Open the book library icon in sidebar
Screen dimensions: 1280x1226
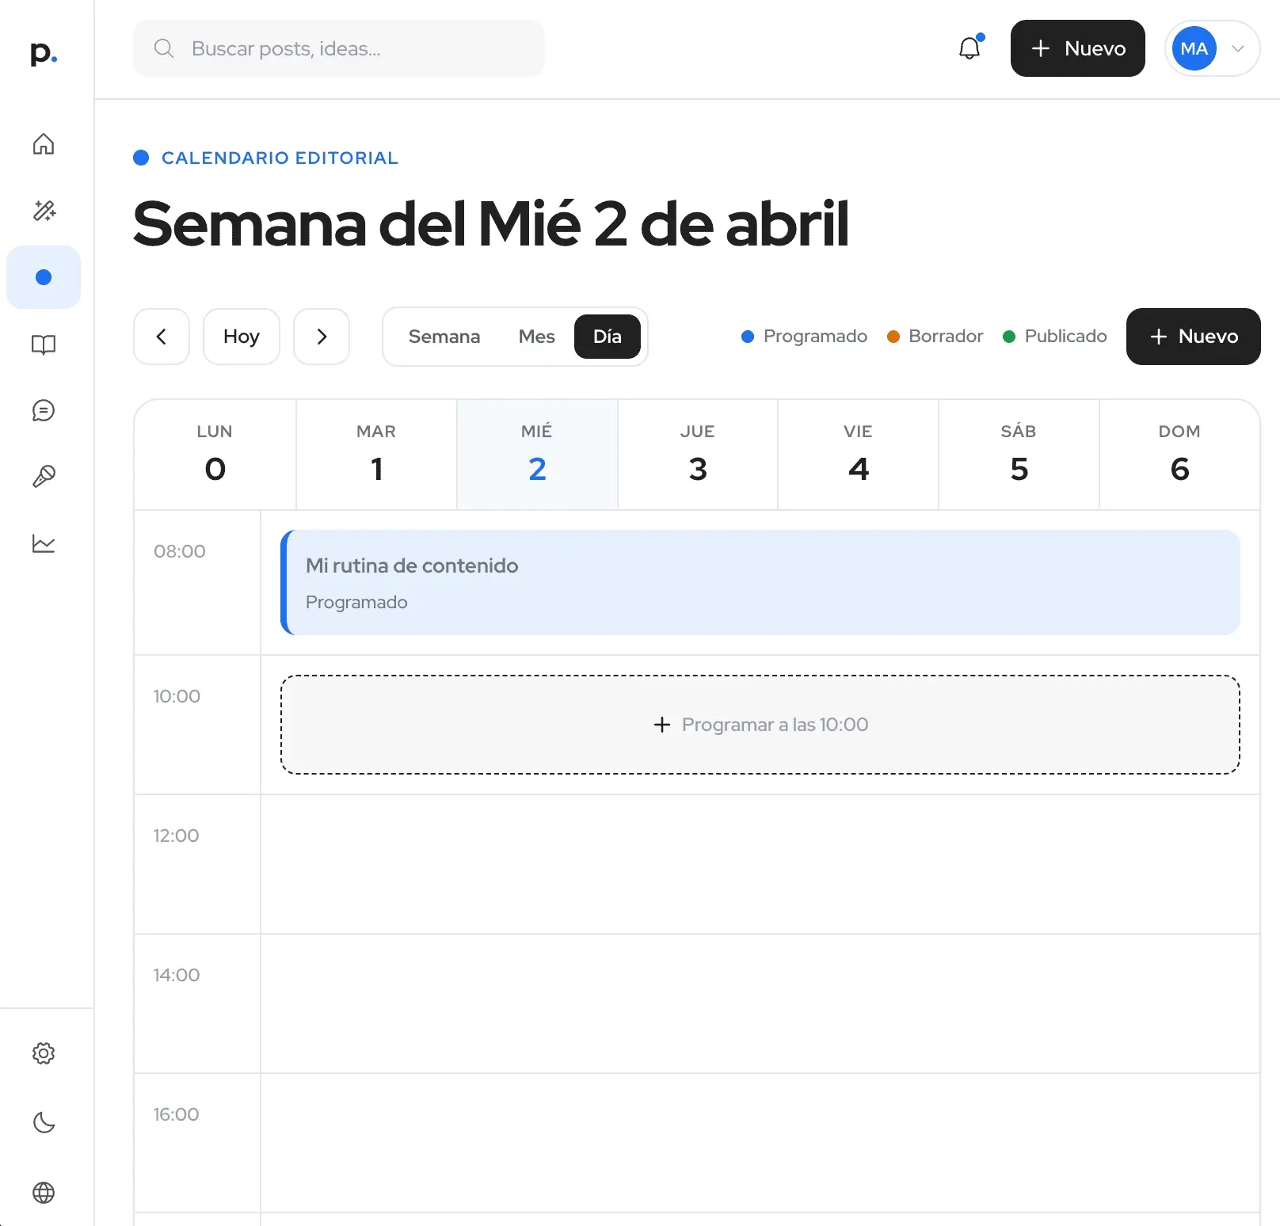(x=44, y=345)
